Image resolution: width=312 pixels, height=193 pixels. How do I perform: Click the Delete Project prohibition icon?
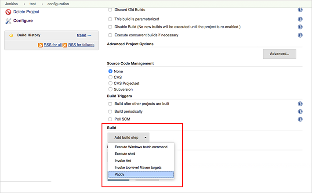pos(8,12)
